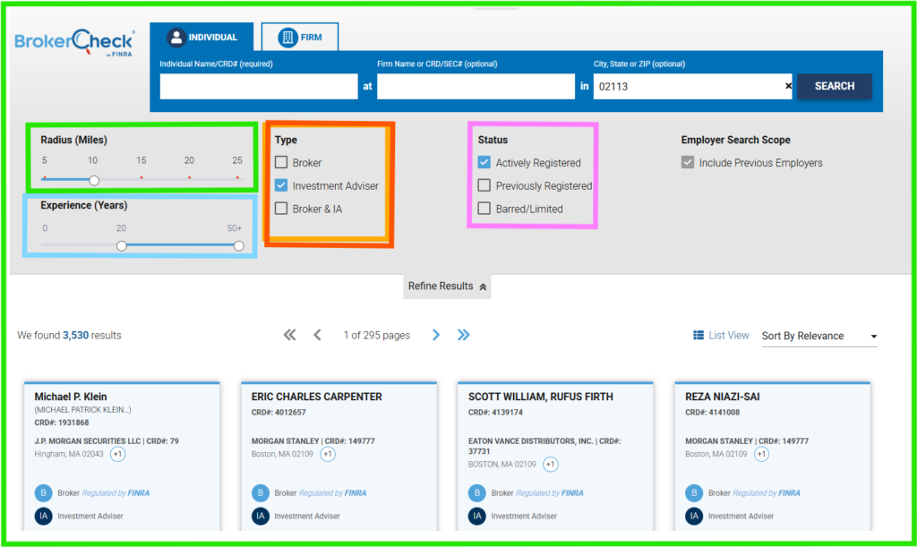Click the IA badge on Michael P. Klein card
The width and height of the screenshot is (917, 547).
tap(43, 516)
